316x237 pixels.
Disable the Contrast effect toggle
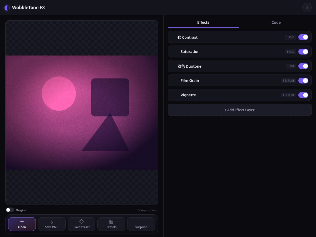tap(303, 37)
